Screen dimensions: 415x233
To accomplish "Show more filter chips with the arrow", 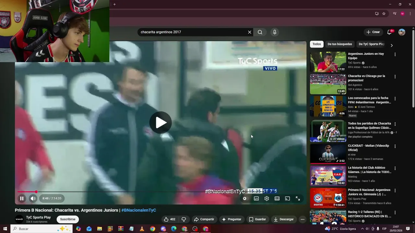I will click(x=391, y=45).
